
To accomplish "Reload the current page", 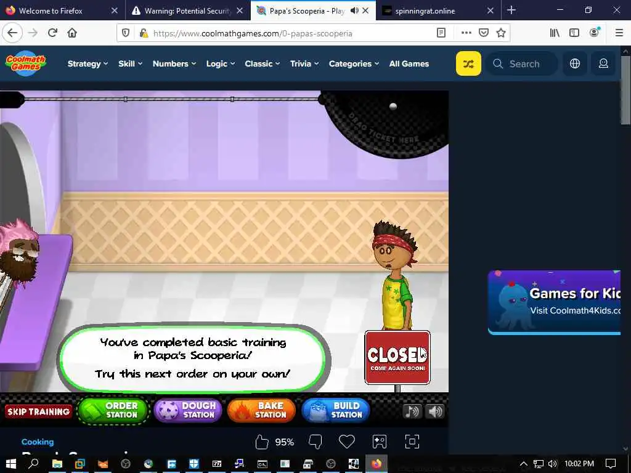I will (52, 33).
